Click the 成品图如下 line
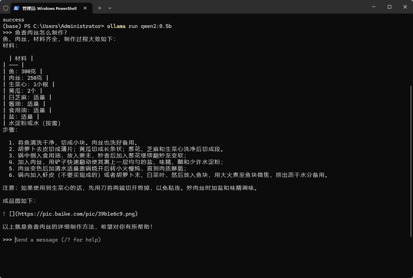 pyautogui.click(x=19, y=201)
